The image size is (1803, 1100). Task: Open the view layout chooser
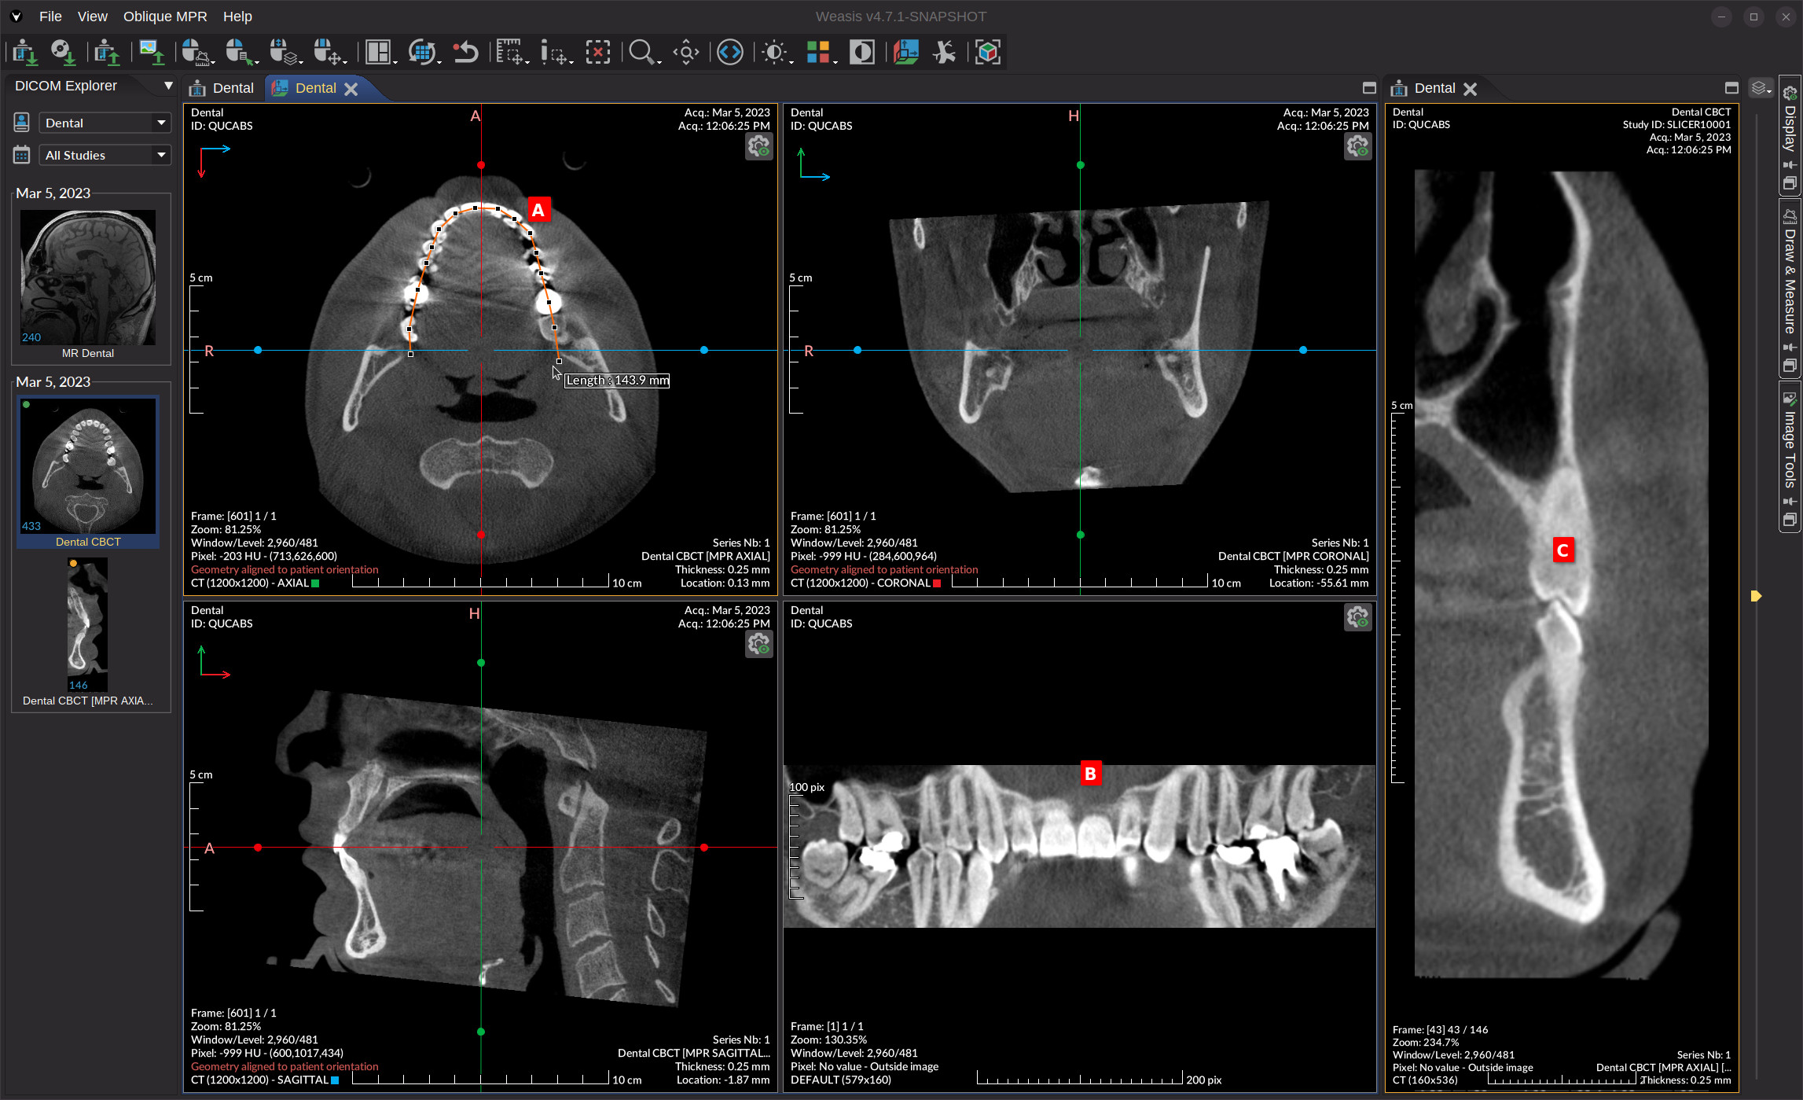click(x=380, y=53)
